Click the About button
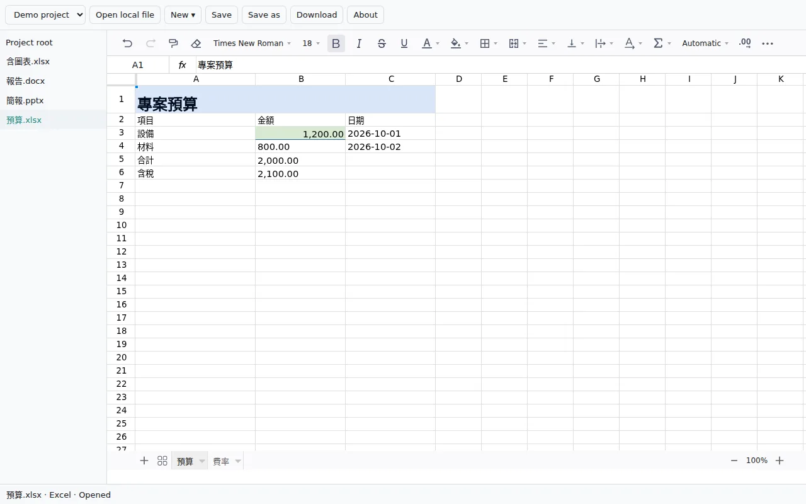 tap(365, 15)
